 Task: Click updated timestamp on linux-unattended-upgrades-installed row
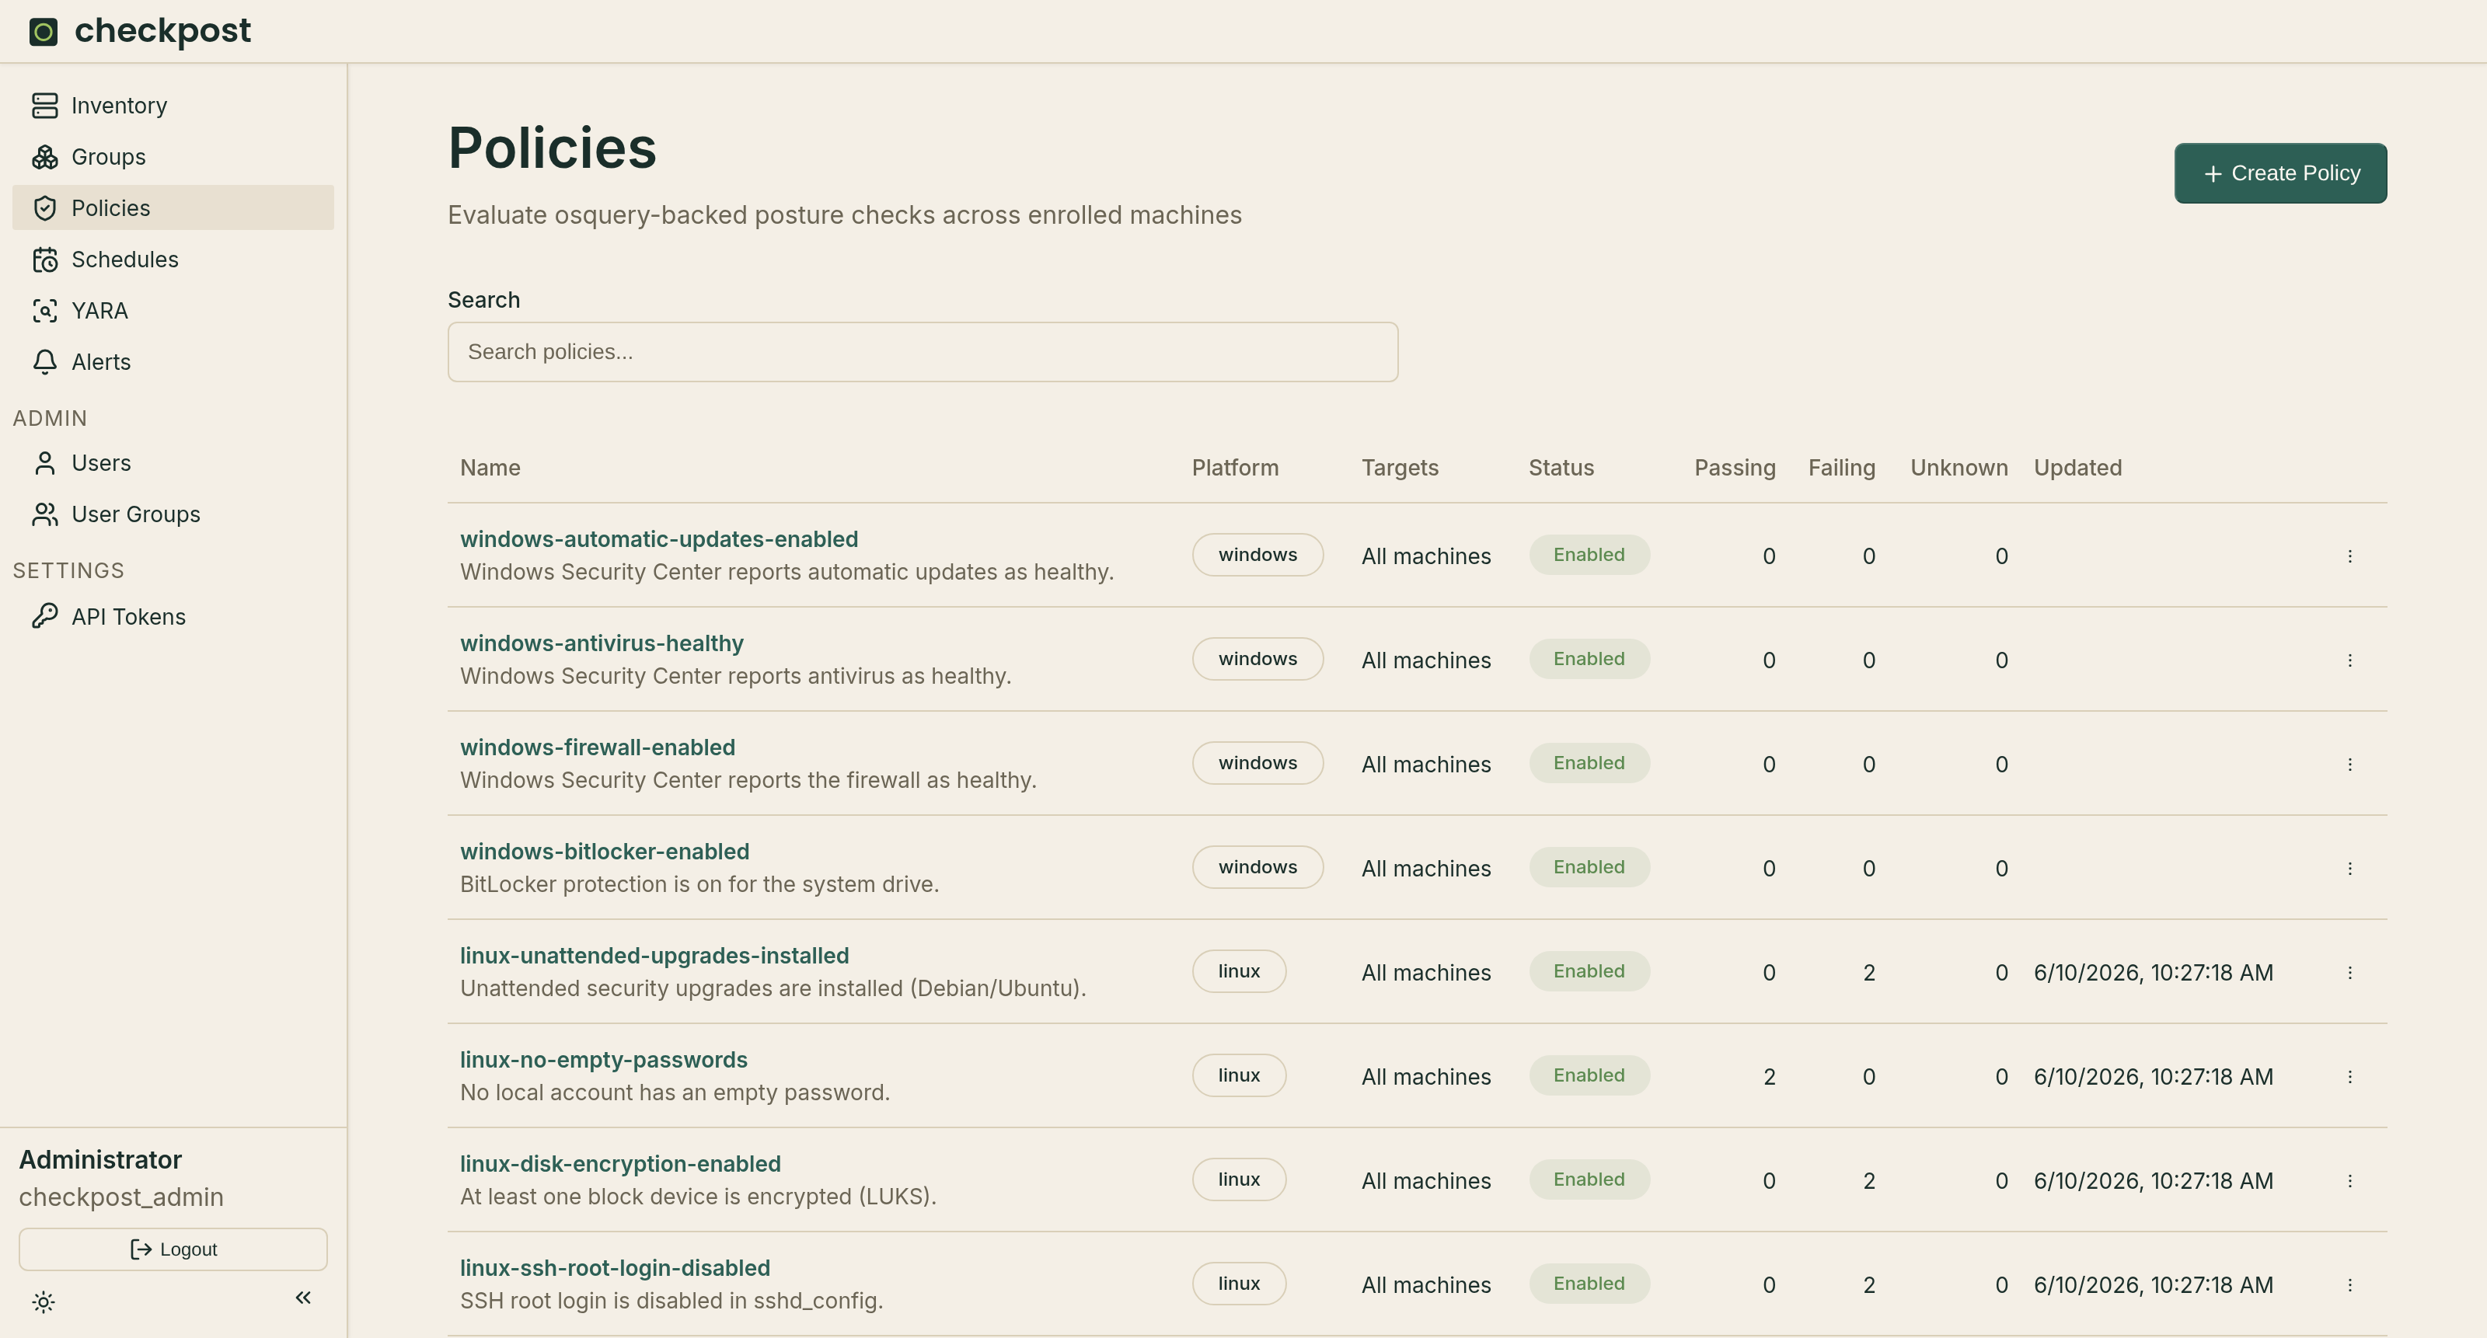click(x=2153, y=973)
